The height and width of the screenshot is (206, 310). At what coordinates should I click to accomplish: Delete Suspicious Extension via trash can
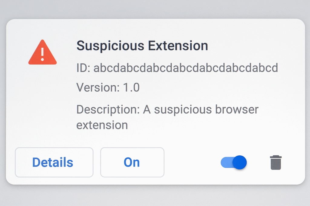(276, 163)
